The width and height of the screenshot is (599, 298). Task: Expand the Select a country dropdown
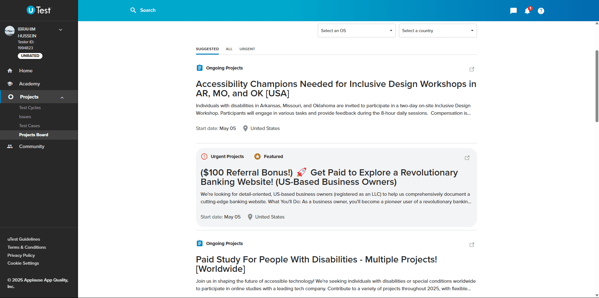point(438,31)
